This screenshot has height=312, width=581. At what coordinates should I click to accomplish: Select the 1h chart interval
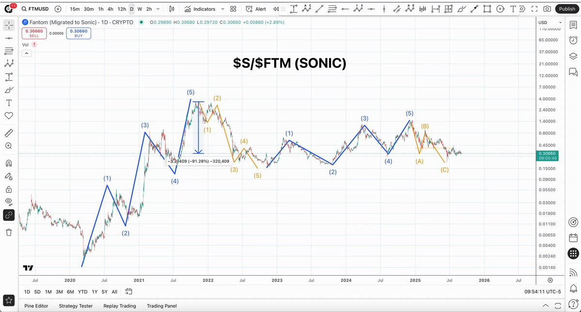[x=101, y=9]
